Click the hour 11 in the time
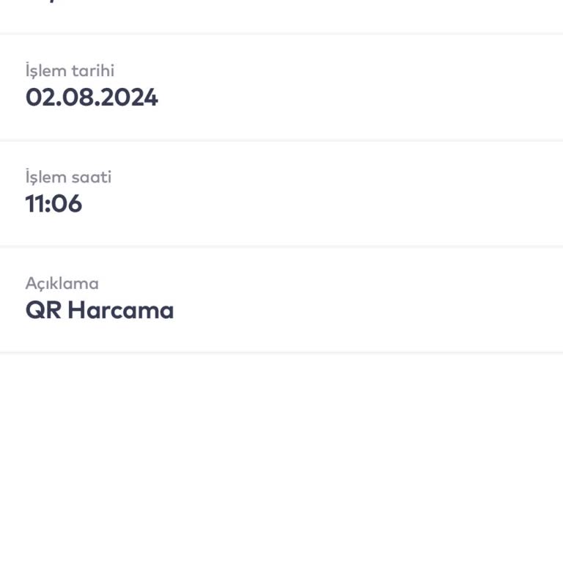The width and height of the screenshot is (563, 563). click(x=35, y=204)
